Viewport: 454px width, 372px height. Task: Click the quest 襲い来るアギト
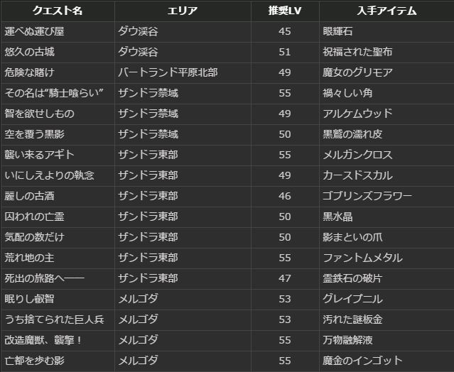pos(39,155)
